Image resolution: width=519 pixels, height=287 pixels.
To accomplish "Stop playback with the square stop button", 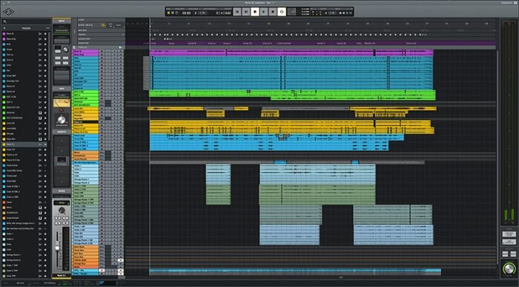I will (x=255, y=12).
